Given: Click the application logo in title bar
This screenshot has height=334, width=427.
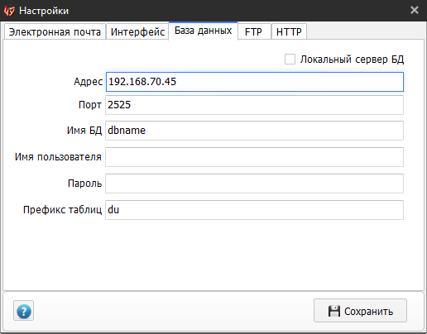Looking at the screenshot, I should coord(9,11).
